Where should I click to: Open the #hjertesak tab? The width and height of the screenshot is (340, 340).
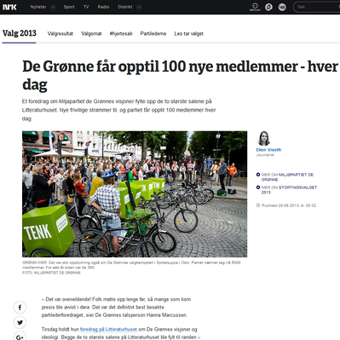[x=121, y=33]
